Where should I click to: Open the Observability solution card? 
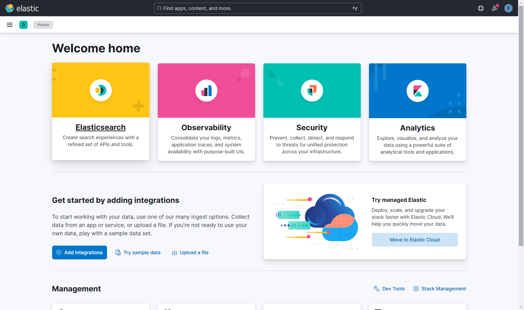click(x=206, y=112)
